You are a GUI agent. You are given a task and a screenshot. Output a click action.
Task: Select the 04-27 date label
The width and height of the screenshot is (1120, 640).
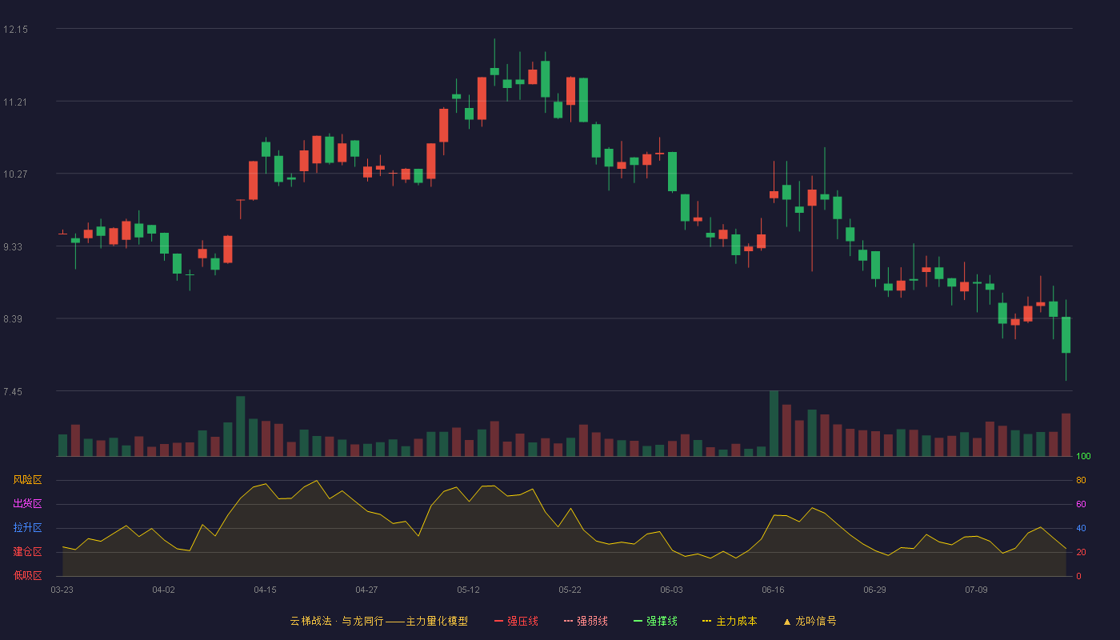[367, 590]
